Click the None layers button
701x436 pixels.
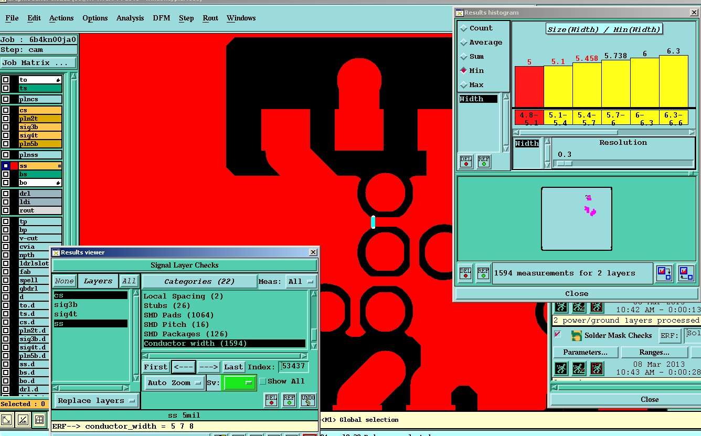65,281
